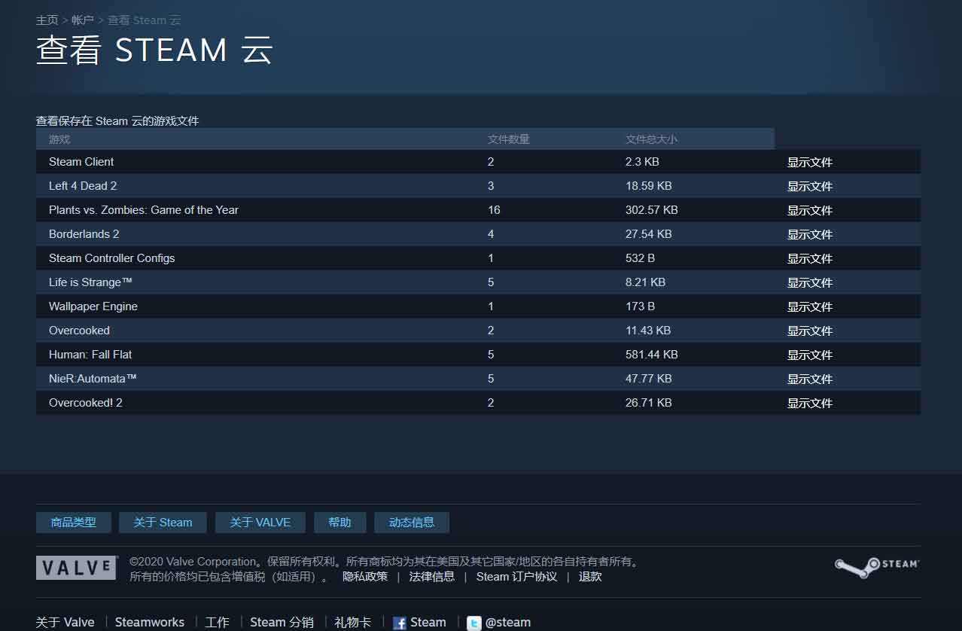Click the Valve logo in footer
Viewport: 962px width, 631px height.
[77, 568]
